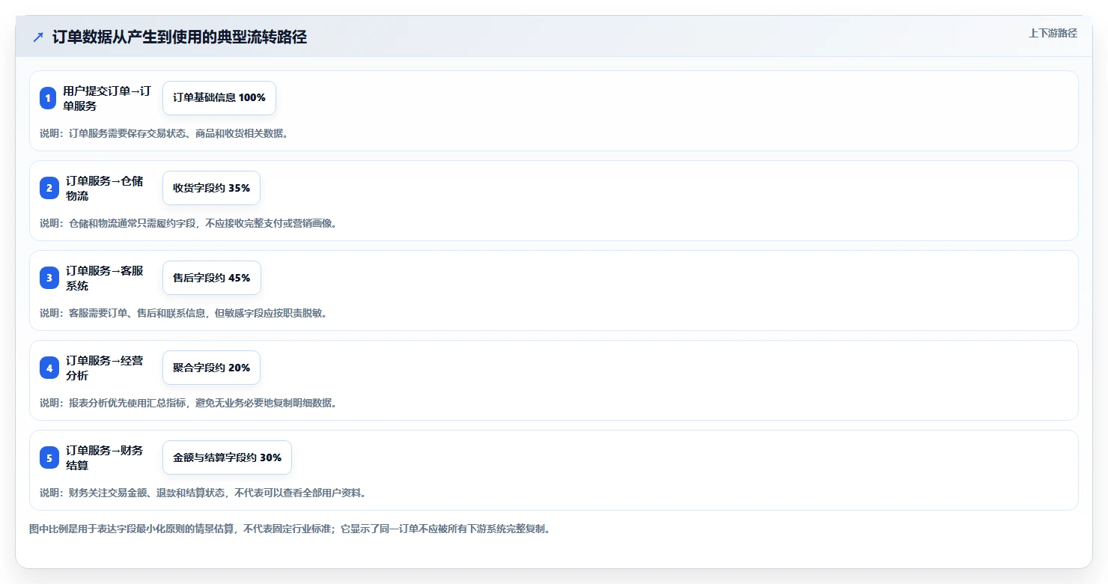Click the 订单服务→仓储物流 step label

[105, 188]
